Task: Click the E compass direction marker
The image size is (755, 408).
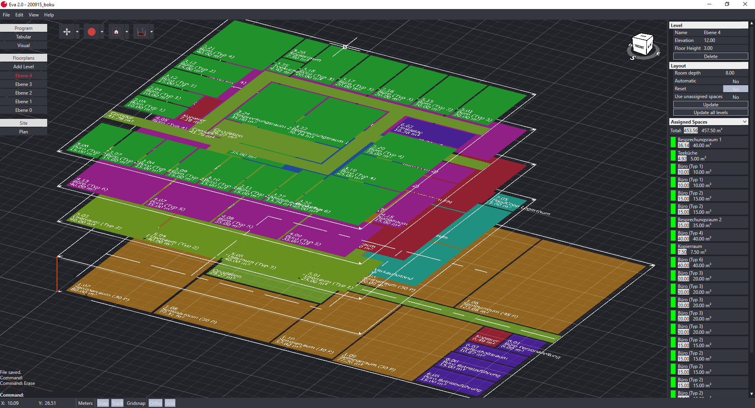Action: click(658, 53)
